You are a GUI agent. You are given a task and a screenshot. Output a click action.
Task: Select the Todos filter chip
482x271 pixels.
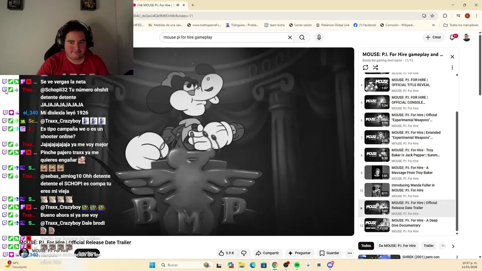pyautogui.click(x=366, y=246)
